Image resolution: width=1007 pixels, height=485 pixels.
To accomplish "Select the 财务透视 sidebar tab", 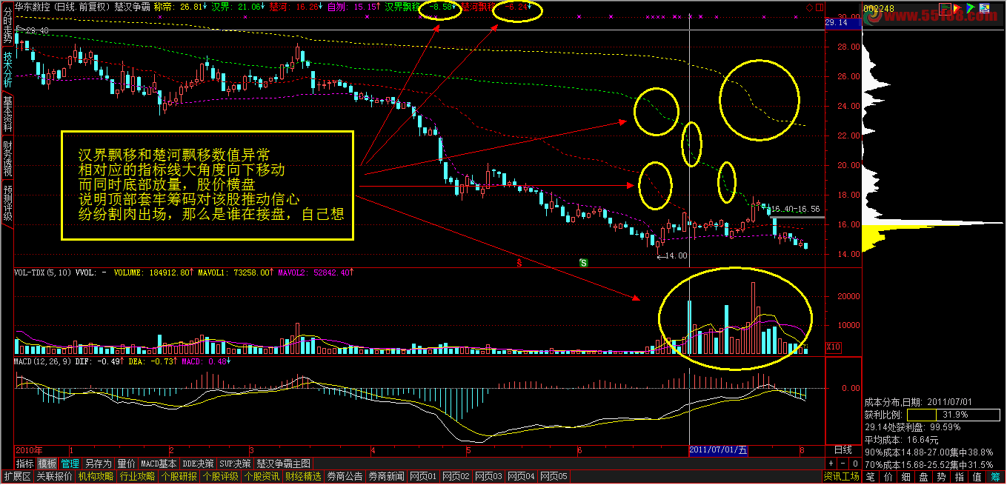I will pyautogui.click(x=7, y=158).
